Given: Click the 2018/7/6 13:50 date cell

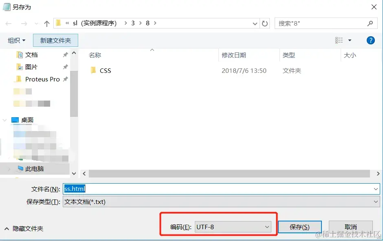Looking at the screenshot, I should (244, 70).
